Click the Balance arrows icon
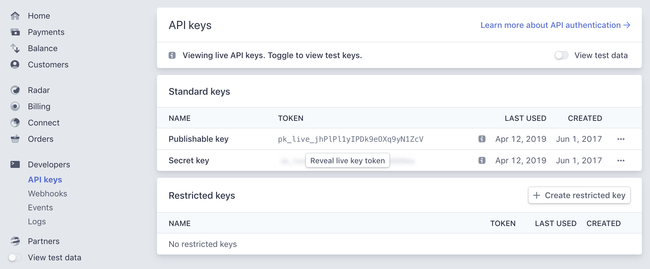Viewport: 650px width, 269px height. click(15, 48)
